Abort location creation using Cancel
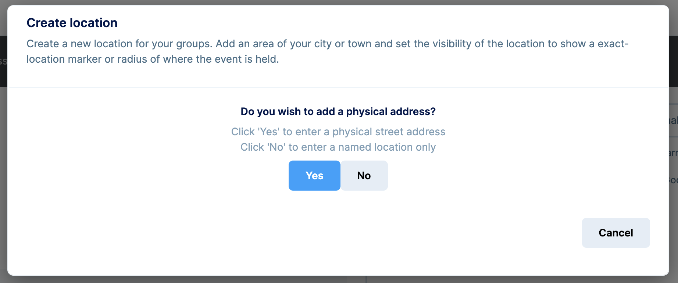This screenshot has width=678, height=283. point(616,233)
